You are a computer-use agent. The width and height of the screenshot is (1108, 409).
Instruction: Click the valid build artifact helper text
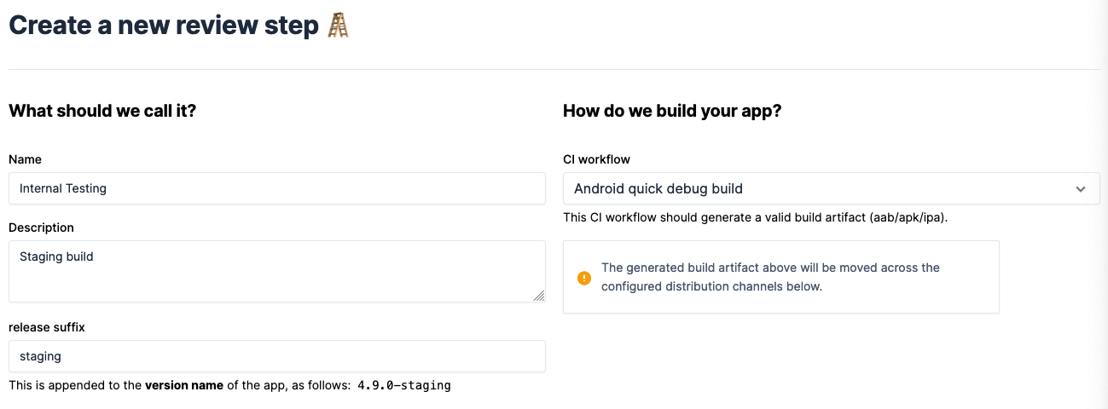click(756, 217)
